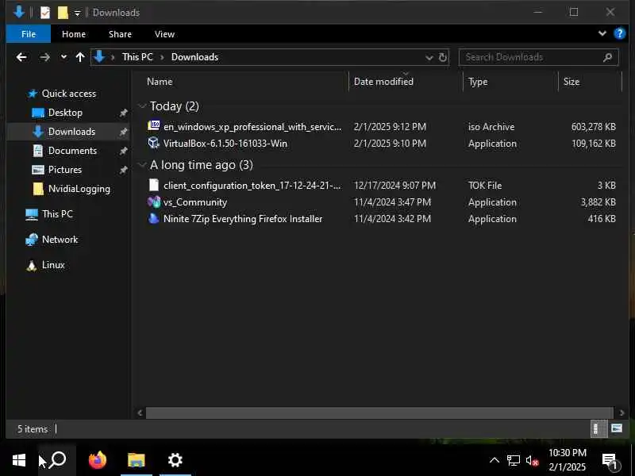Open the Windows Start menu
This screenshot has height=476, width=635.
(x=18, y=460)
